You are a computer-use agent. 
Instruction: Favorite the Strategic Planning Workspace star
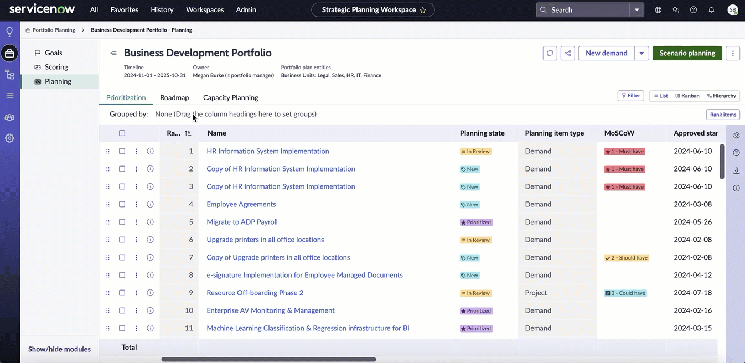pos(423,10)
